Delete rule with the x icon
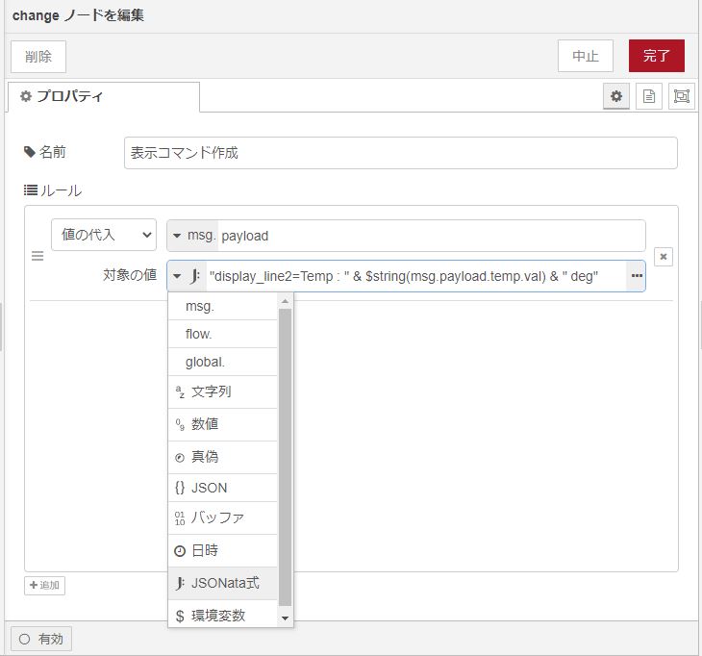Image resolution: width=702 pixels, height=656 pixels. [663, 256]
